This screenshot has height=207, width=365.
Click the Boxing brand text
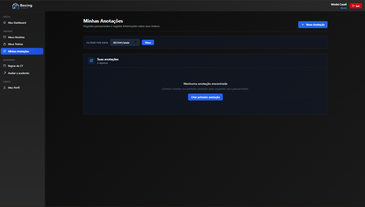(26, 5)
